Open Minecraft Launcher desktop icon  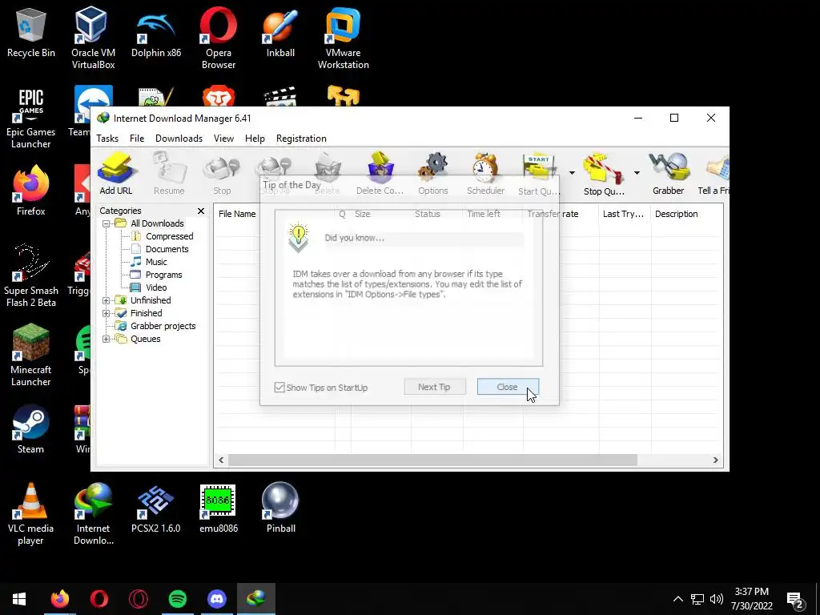pos(31,356)
